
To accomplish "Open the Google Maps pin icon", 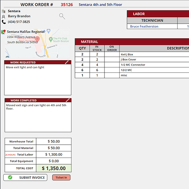I will pyautogui.click(x=3, y=32).
